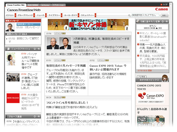Click the red NEWS RELEASE icon
Screen dimensions: 177x132
[13, 98]
